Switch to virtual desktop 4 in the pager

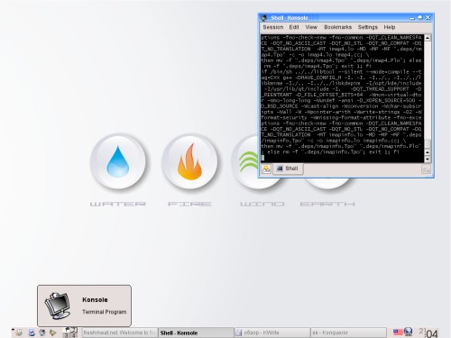click(73, 335)
